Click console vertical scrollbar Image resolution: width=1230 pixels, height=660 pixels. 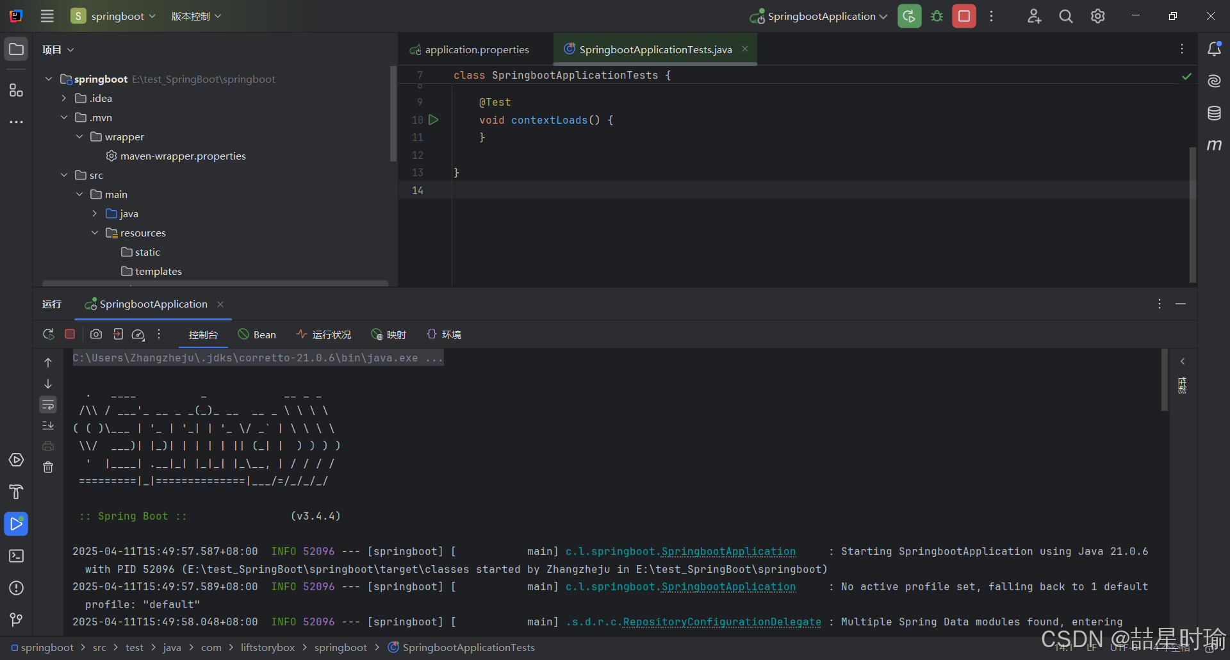[1164, 379]
